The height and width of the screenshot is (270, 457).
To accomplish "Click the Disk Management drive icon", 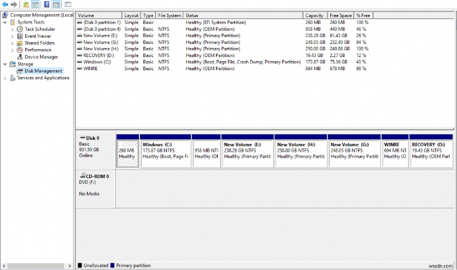I will [x=19, y=71].
